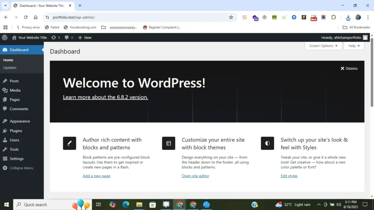Click the pencil icon for block patterns
The width and height of the screenshot is (374, 210).
(x=69, y=143)
